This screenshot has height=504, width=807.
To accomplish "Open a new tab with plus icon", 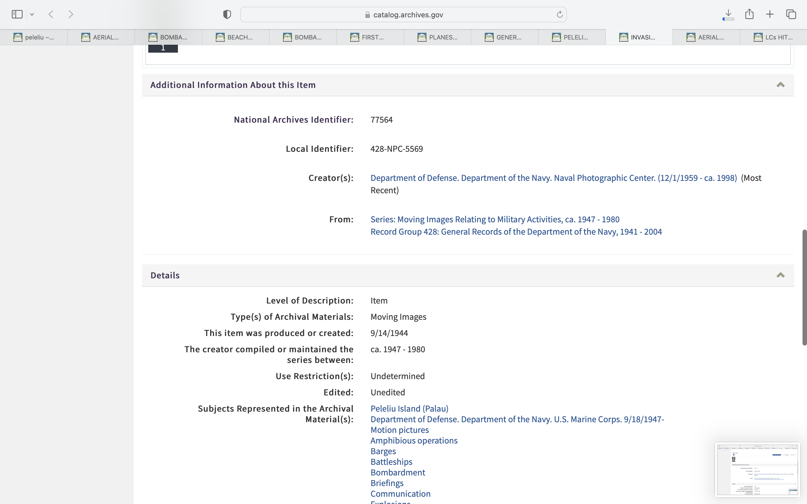I will point(770,14).
